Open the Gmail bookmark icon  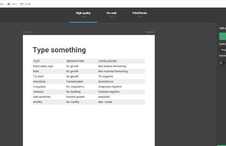pos(22,4)
